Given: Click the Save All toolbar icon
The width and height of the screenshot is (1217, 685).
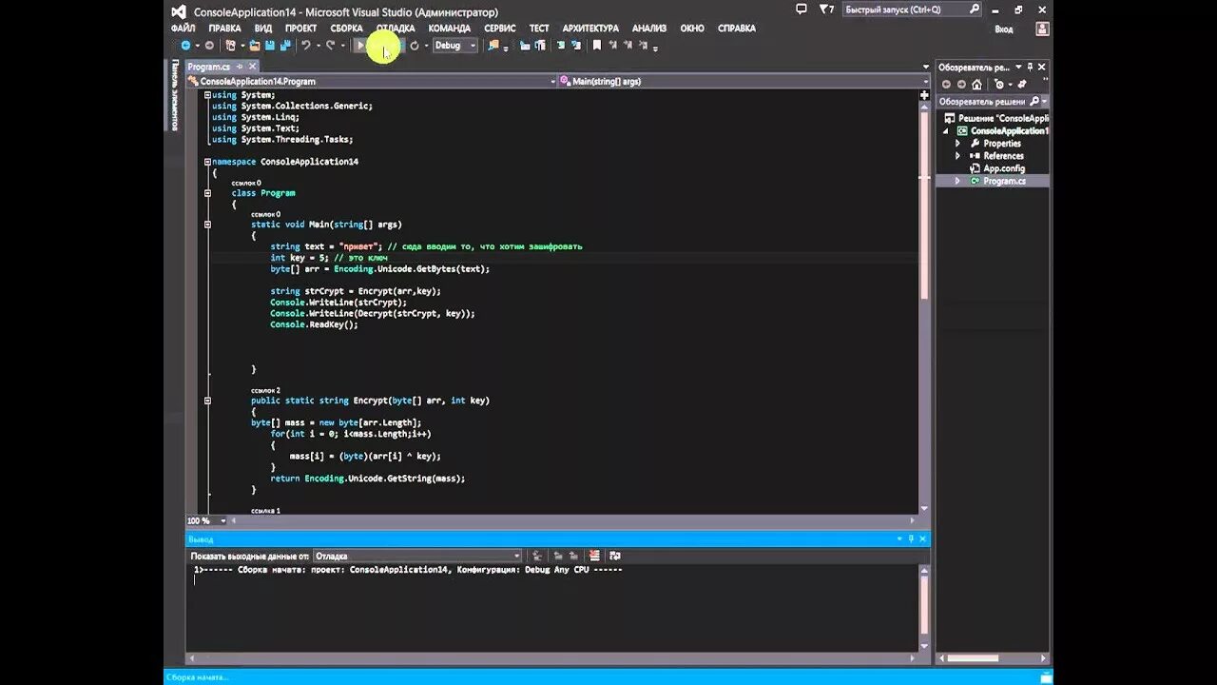Looking at the screenshot, I should [284, 46].
